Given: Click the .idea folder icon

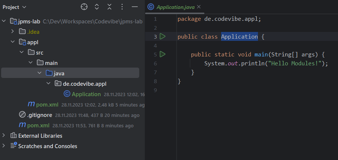Looking at the screenshot, I should [22, 32].
